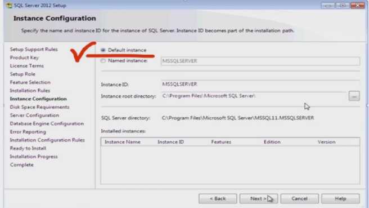Click the Installed instances label
This screenshot has width=369, height=208.
(x=123, y=131)
